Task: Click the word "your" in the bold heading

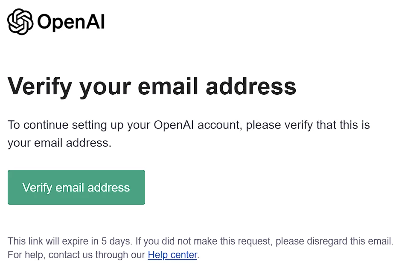Action: point(105,89)
